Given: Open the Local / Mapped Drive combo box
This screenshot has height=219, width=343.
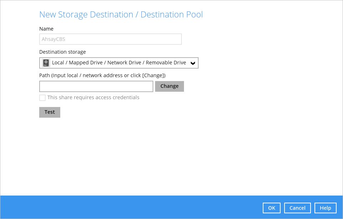Looking at the screenshot, I should pyautogui.click(x=119, y=63).
